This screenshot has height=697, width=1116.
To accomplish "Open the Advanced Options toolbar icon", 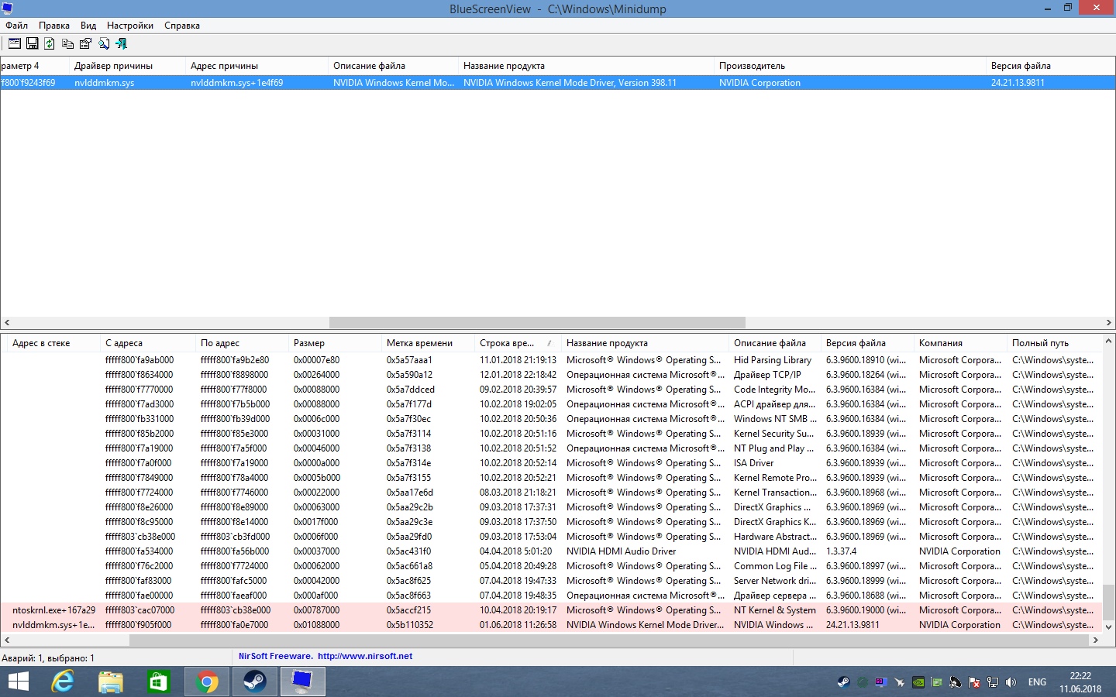I will [x=15, y=43].
